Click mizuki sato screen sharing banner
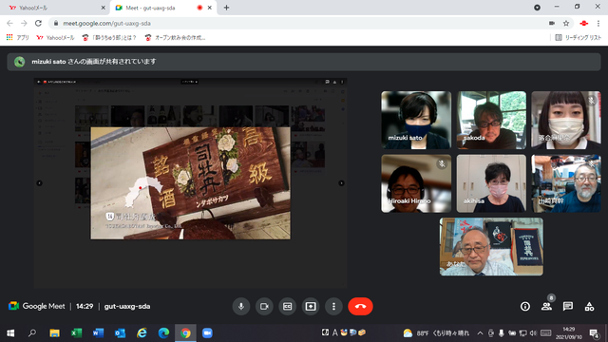The height and width of the screenshot is (342, 608). (x=304, y=62)
